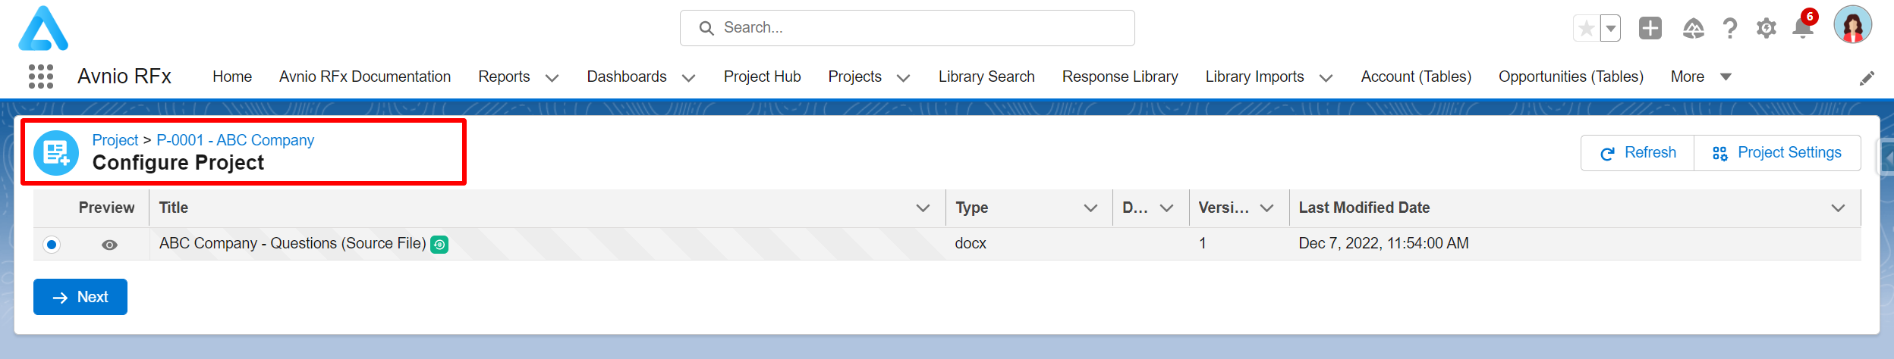Open the Title column dropdown chevron
The width and height of the screenshot is (1894, 359).
[x=923, y=208]
